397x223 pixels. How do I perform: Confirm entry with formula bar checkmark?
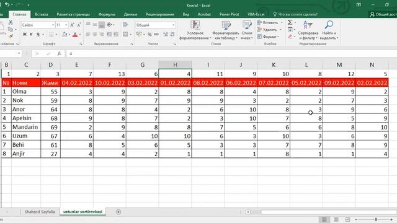(48, 54)
